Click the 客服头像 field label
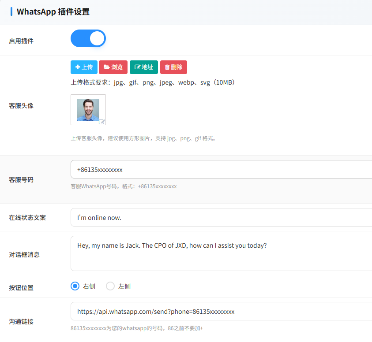 [21, 106]
